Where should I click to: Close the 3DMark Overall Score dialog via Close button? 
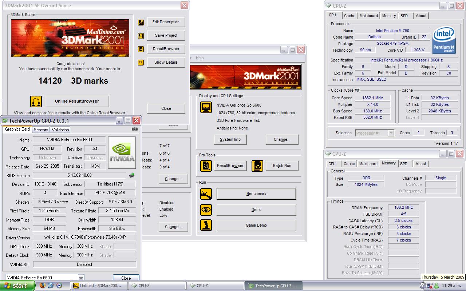[166, 108]
